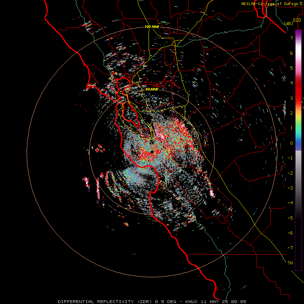The height and width of the screenshot is (304, 304).
Task: Click the white-pink band of the color bar
Action: 298,52
